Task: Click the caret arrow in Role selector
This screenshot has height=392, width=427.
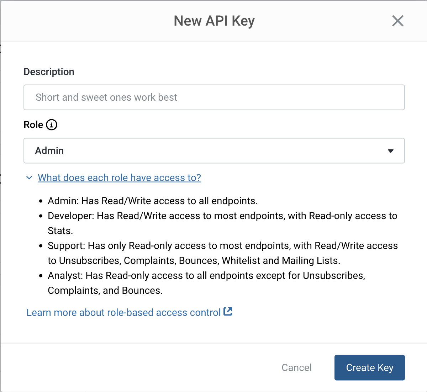Action: pos(390,151)
